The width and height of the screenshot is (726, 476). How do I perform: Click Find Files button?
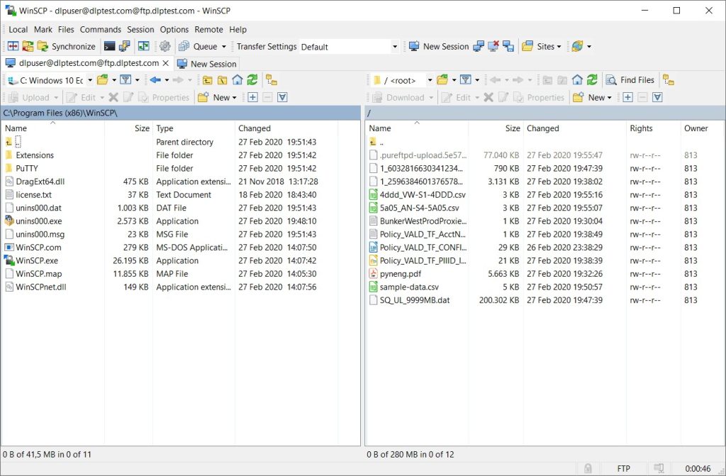(630, 80)
